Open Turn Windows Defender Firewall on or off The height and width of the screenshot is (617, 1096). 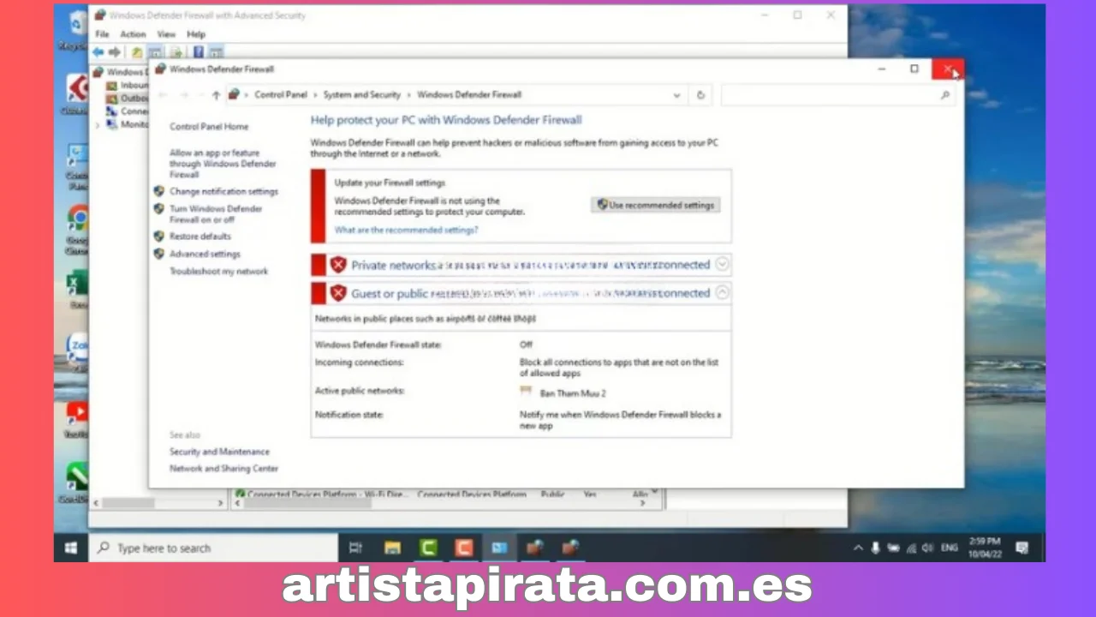pos(216,214)
